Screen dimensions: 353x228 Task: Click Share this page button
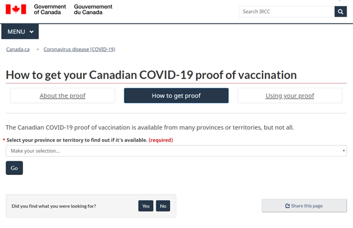(304, 206)
